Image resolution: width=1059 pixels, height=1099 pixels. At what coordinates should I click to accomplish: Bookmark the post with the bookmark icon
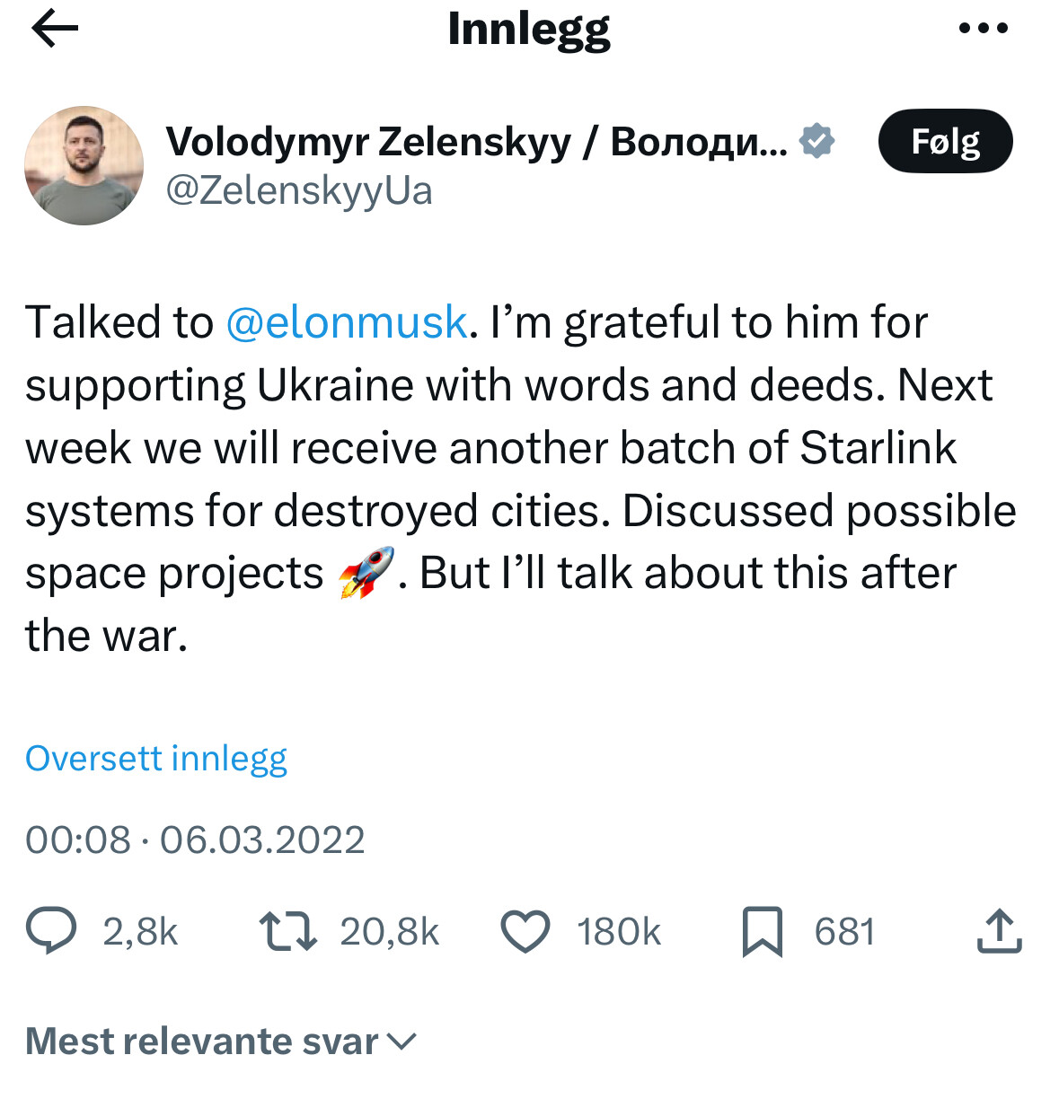(x=762, y=931)
